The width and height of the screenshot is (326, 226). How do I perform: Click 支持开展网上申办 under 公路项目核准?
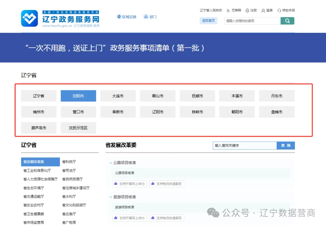coord(129,184)
